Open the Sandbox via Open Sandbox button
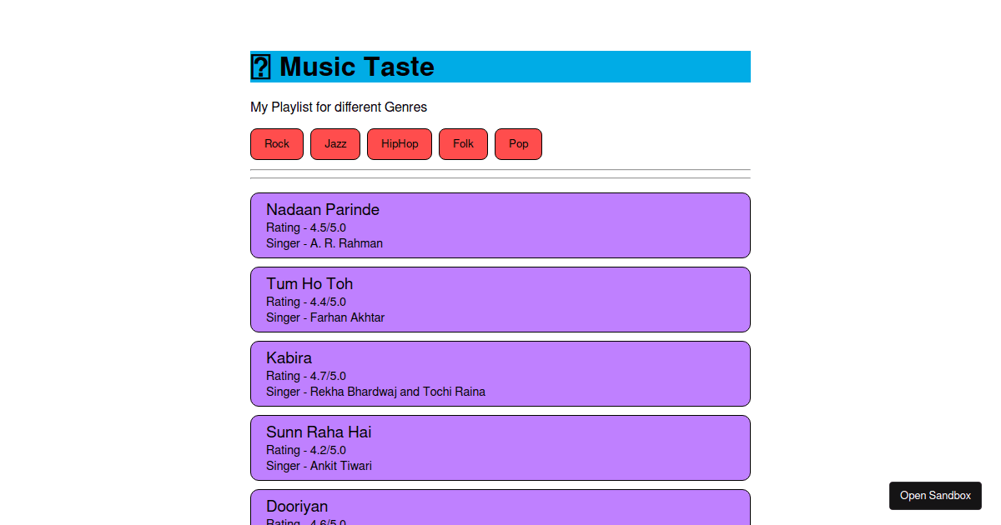 (934, 495)
